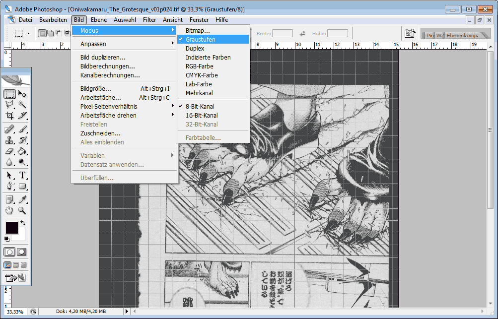This screenshot has width=498, height=319.
Task: Click the Höhe input field
Action: click(x=337, y=33)
